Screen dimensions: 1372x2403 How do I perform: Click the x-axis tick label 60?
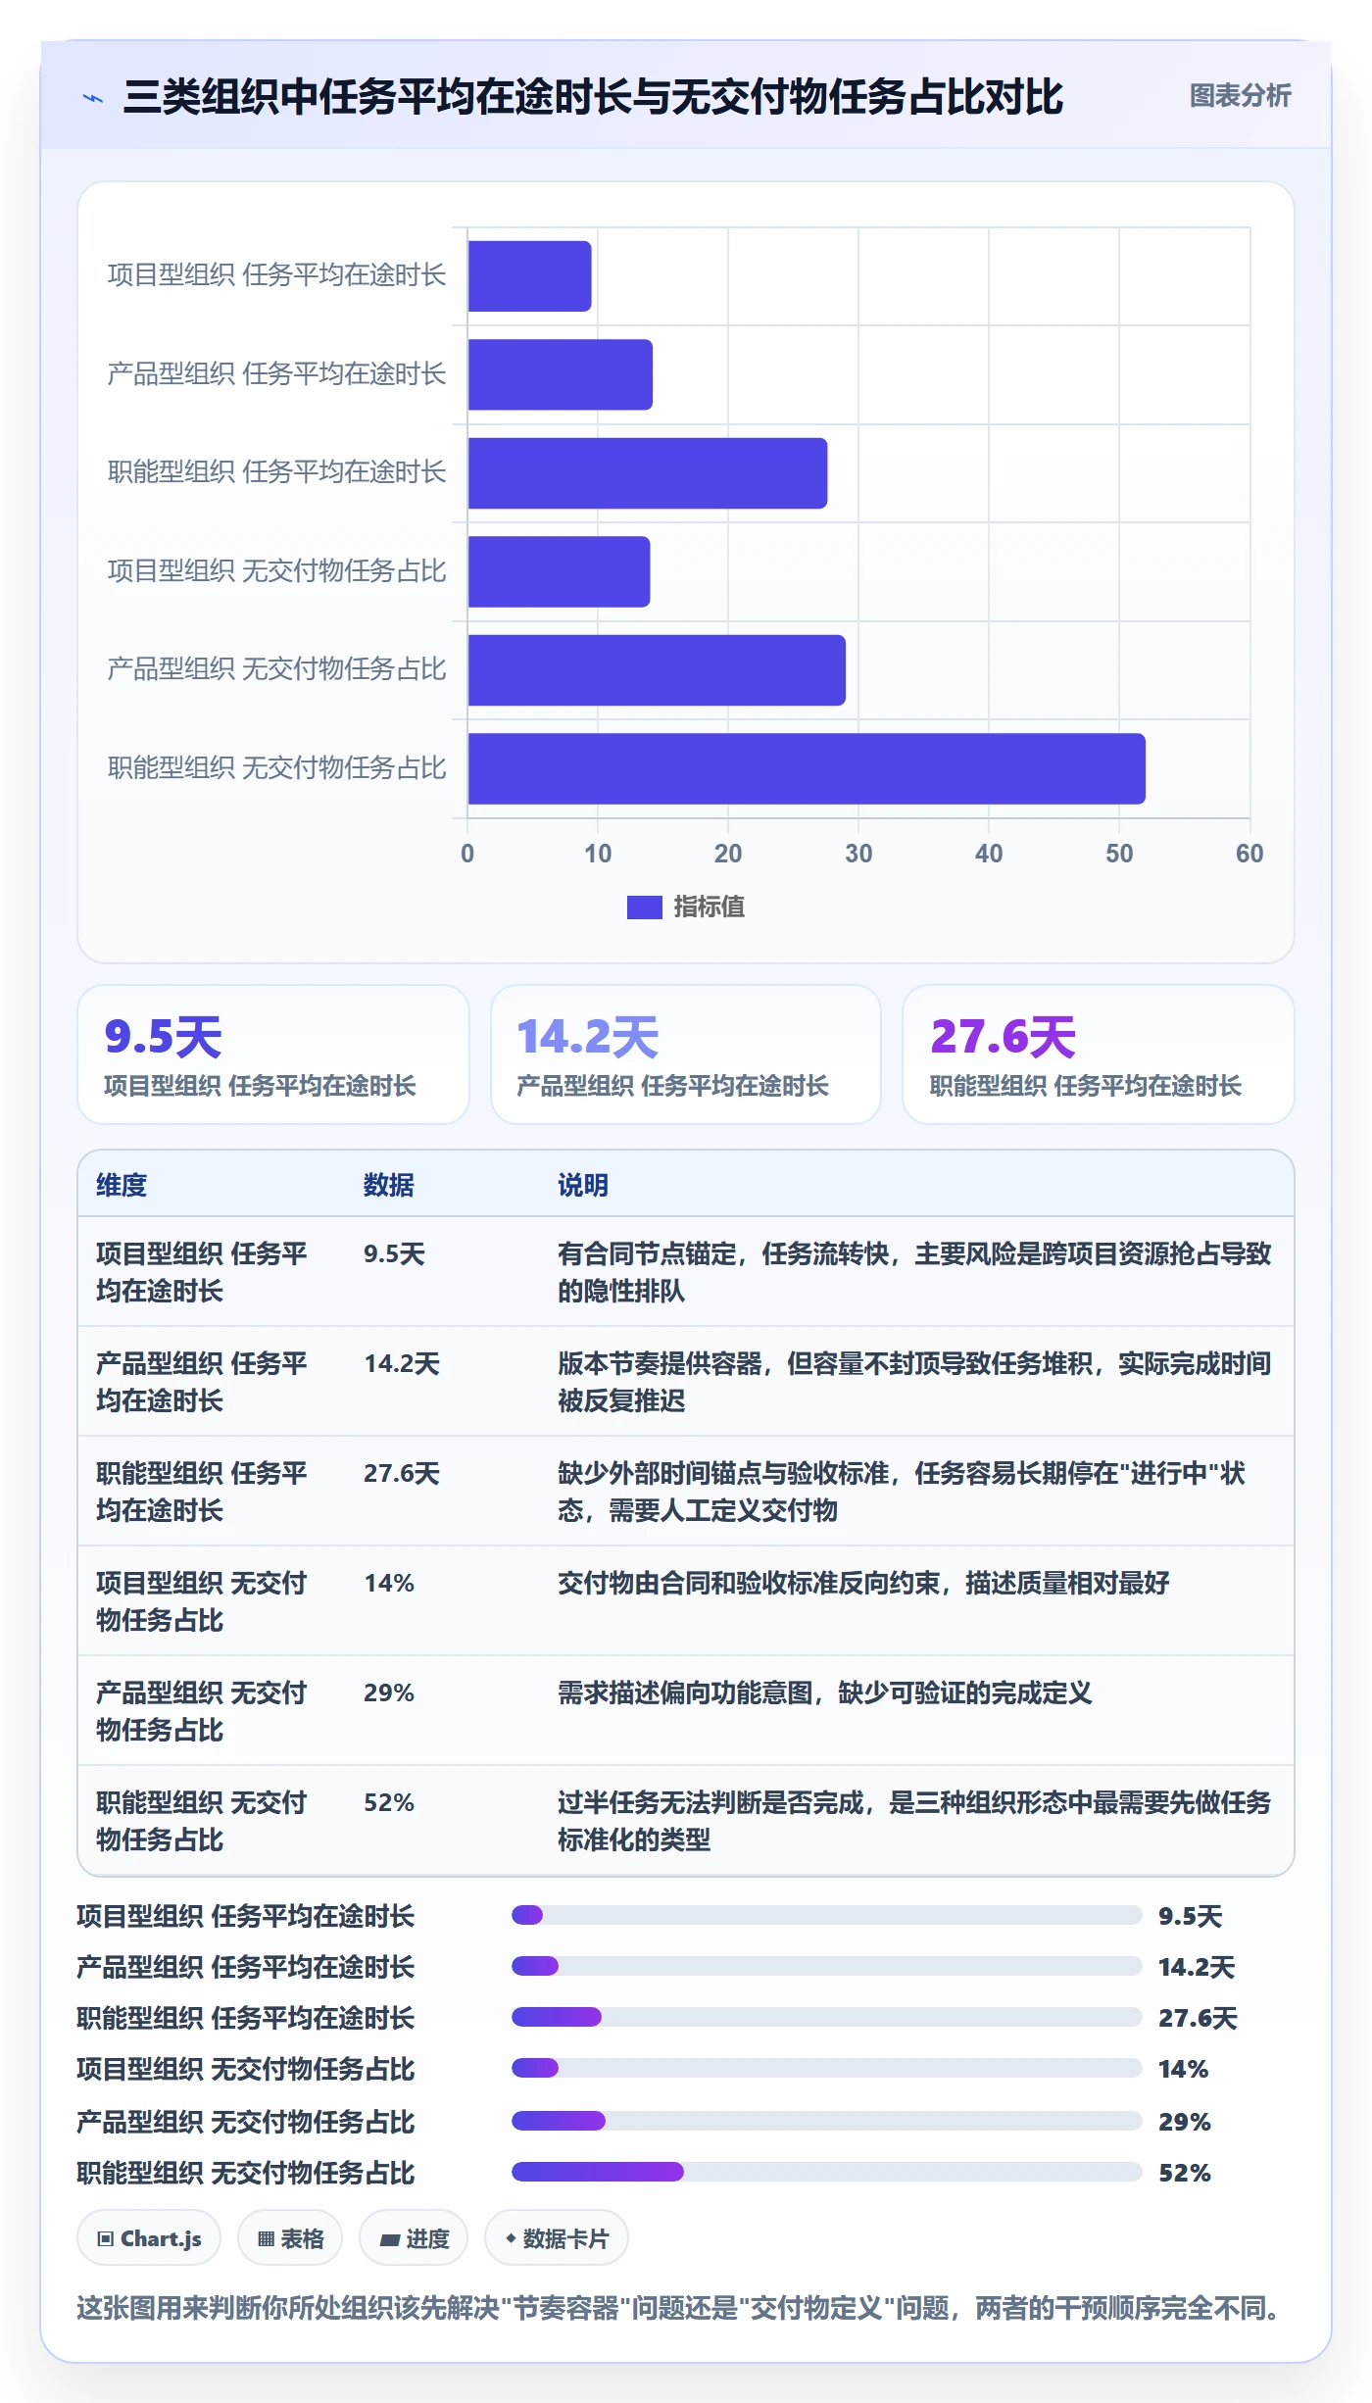tap(1249, 854)
